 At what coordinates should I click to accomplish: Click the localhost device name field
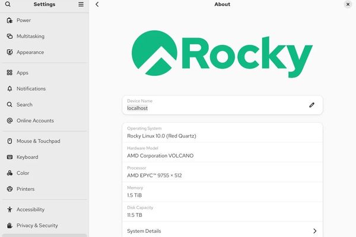tap(223, 105)
